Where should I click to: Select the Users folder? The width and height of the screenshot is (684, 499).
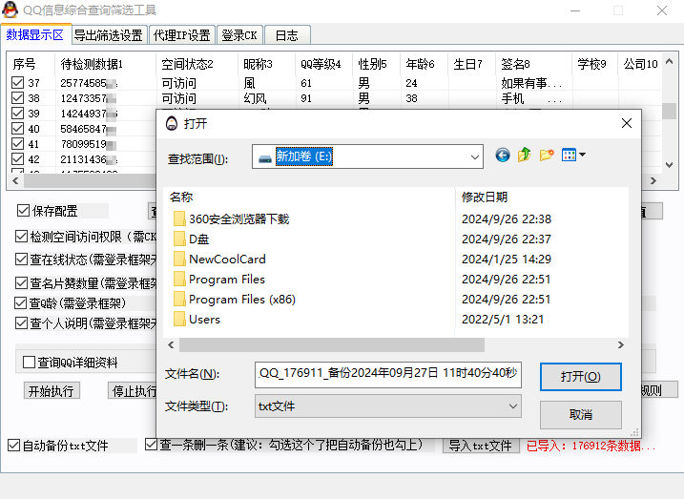(204, 320)
